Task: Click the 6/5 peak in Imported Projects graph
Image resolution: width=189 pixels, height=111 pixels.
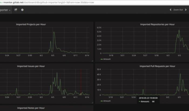Action: (54, 32)
